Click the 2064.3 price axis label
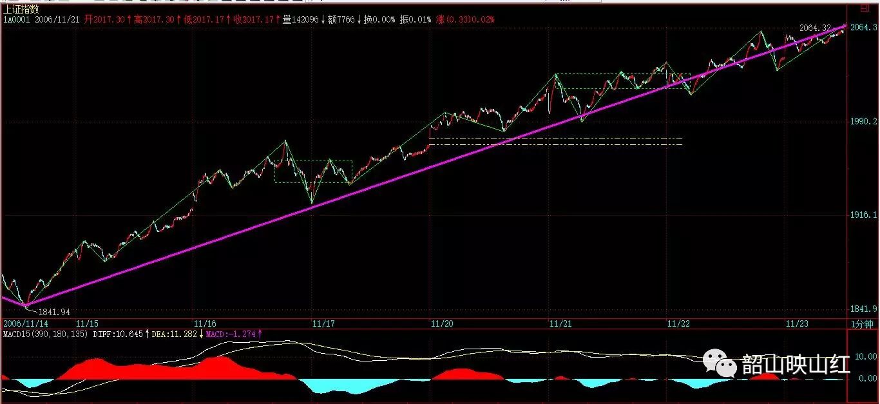The image size is (880, 404). coord(863,28)
